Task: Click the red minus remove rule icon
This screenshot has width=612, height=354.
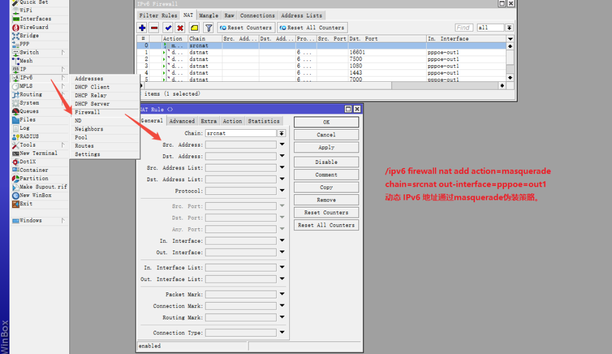Action: 154,28
